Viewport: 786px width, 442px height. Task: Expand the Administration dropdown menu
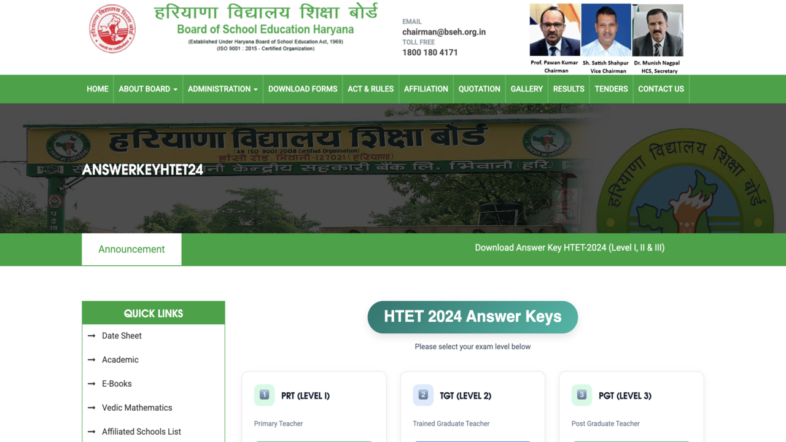(x=222, y=89)
